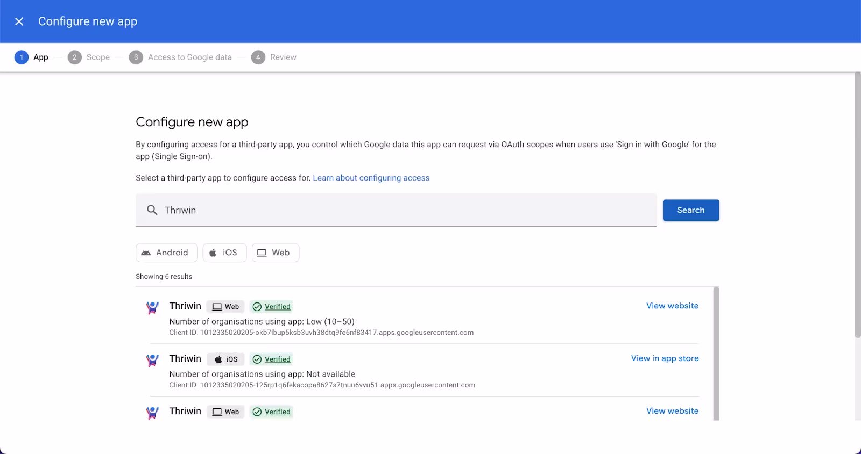This screenshot has height=454, width=861.
Task: Click Verified badge on third Thriwin result
Action: click(271, 412)
